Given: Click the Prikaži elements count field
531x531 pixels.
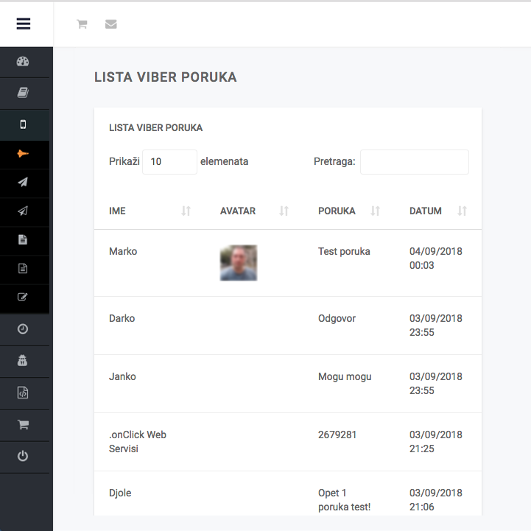Looking at the screenshot, I should pos(169,162).
